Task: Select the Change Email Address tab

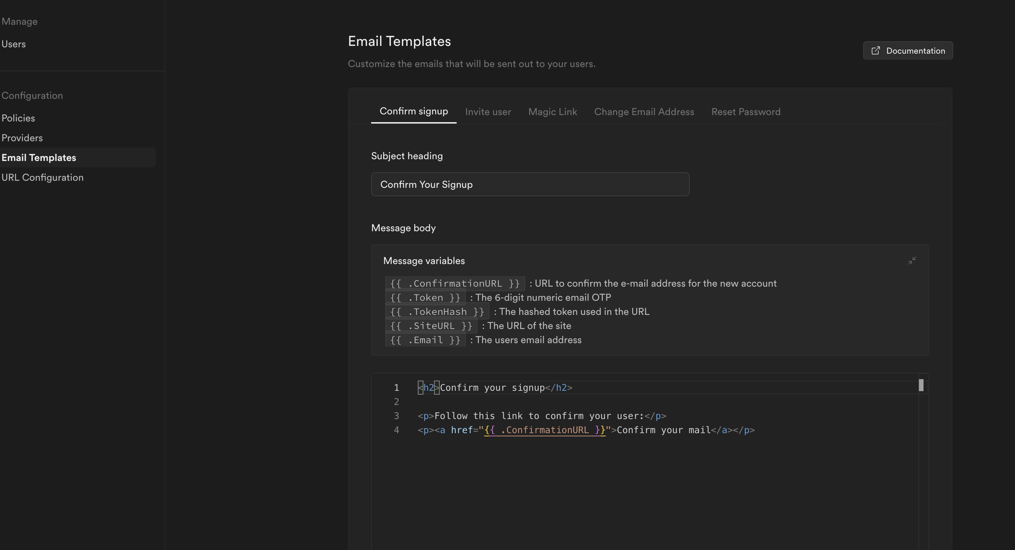Action: point(644,112)
